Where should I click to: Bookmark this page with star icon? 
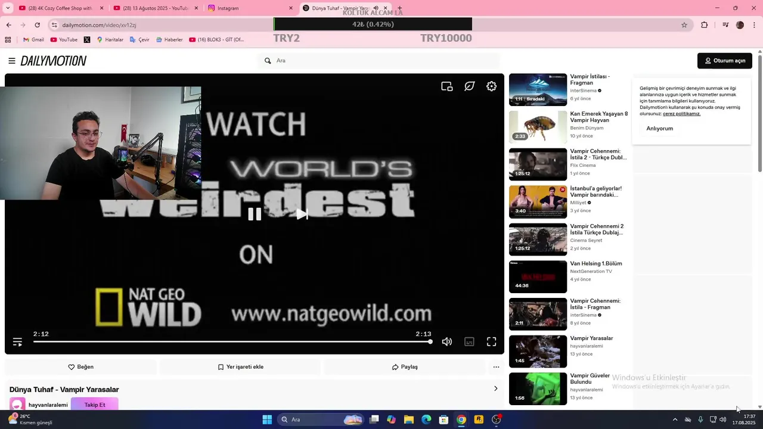pyautogui.click(x=684, y=25)
